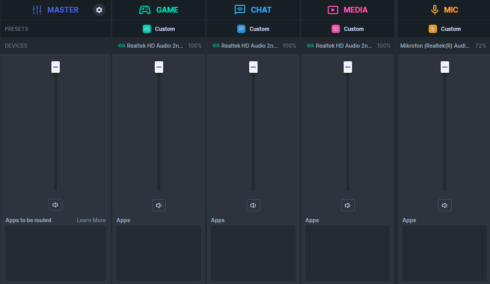The image size is (490, 284).
Task: Mute the Master channel
Action: [56, 205]
